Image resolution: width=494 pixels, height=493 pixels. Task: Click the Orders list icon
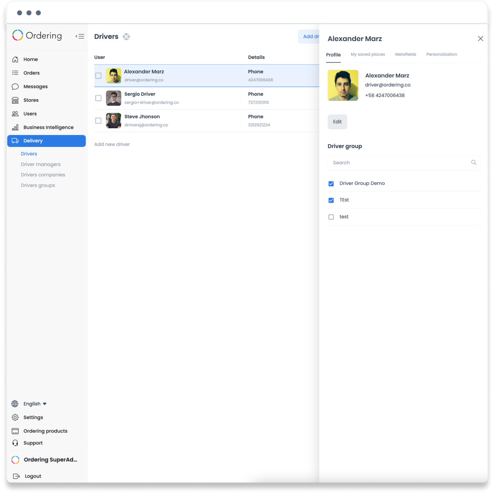point(15,73)
